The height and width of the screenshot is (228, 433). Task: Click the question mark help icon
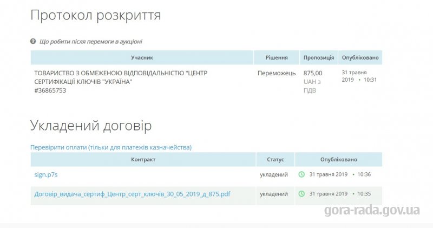click(x=33, y=42)
